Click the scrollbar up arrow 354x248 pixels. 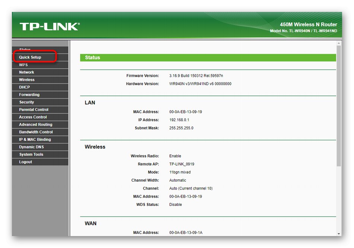(x=338, y=43)
